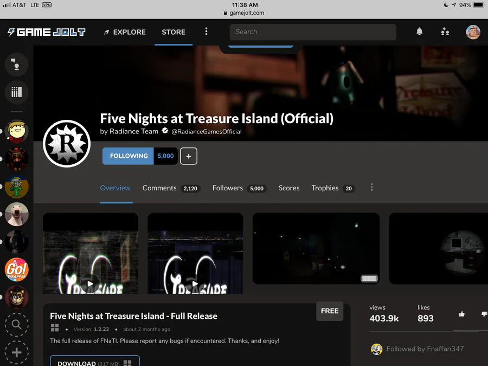Image resolution: width=488 pixels, height=366 pixels.
Task: Open the white dog community icon
Action: tap(16, 214)
